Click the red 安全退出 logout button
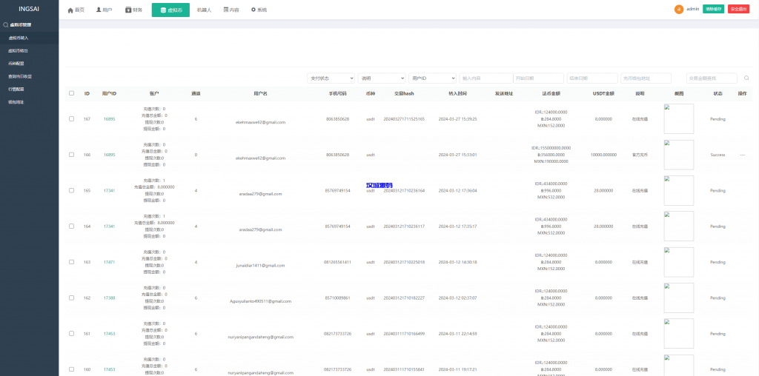 (738, 9)
